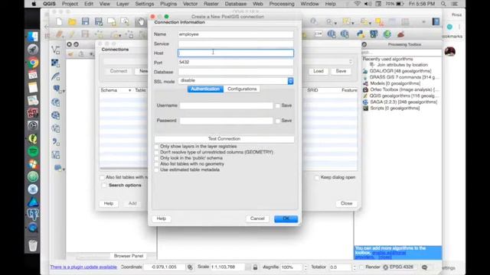Click the lock scale icon in status bar
The image size is (490, 275).
255,267
